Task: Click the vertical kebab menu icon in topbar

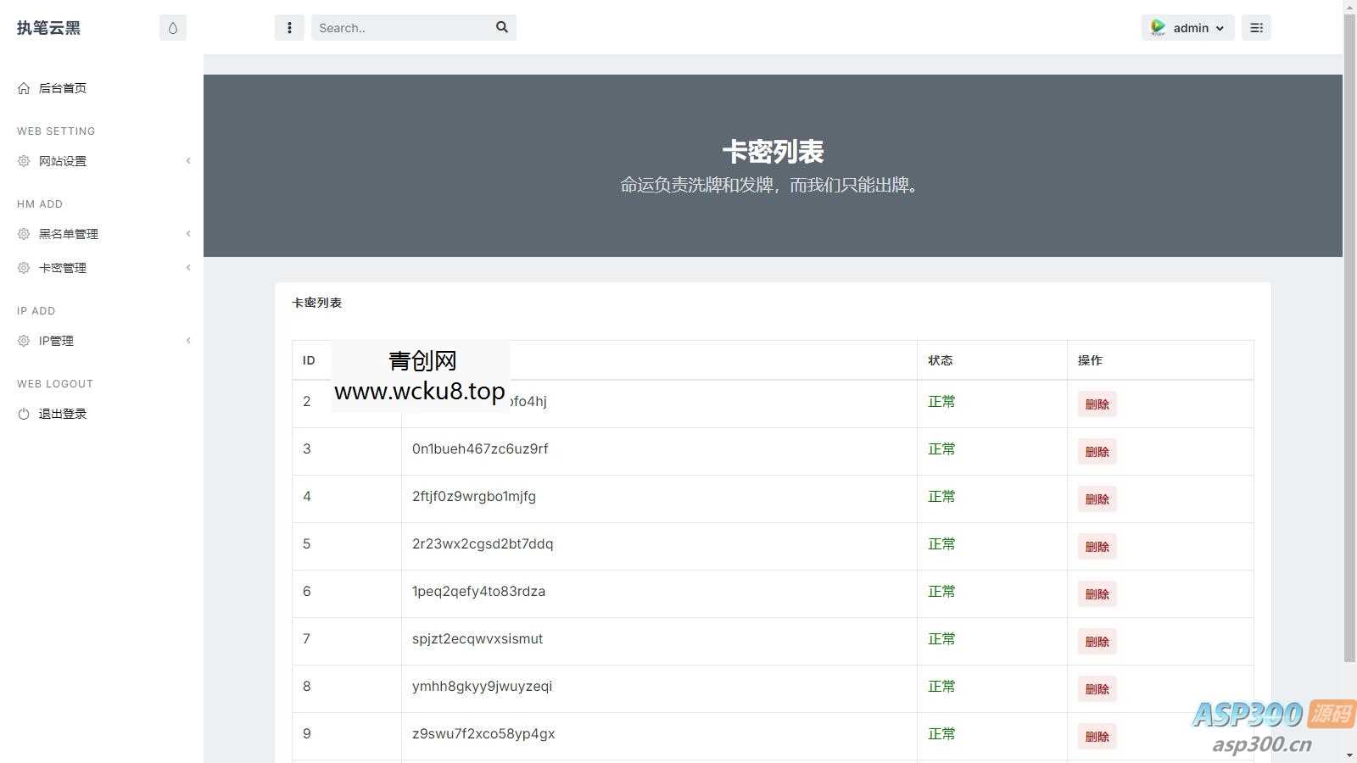Action: [288, 27]
